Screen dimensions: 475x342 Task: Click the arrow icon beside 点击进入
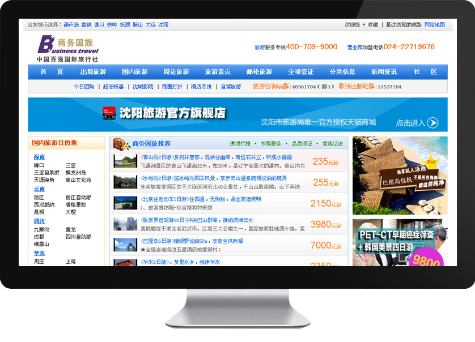pyautogui.click(x=432, y=123)
